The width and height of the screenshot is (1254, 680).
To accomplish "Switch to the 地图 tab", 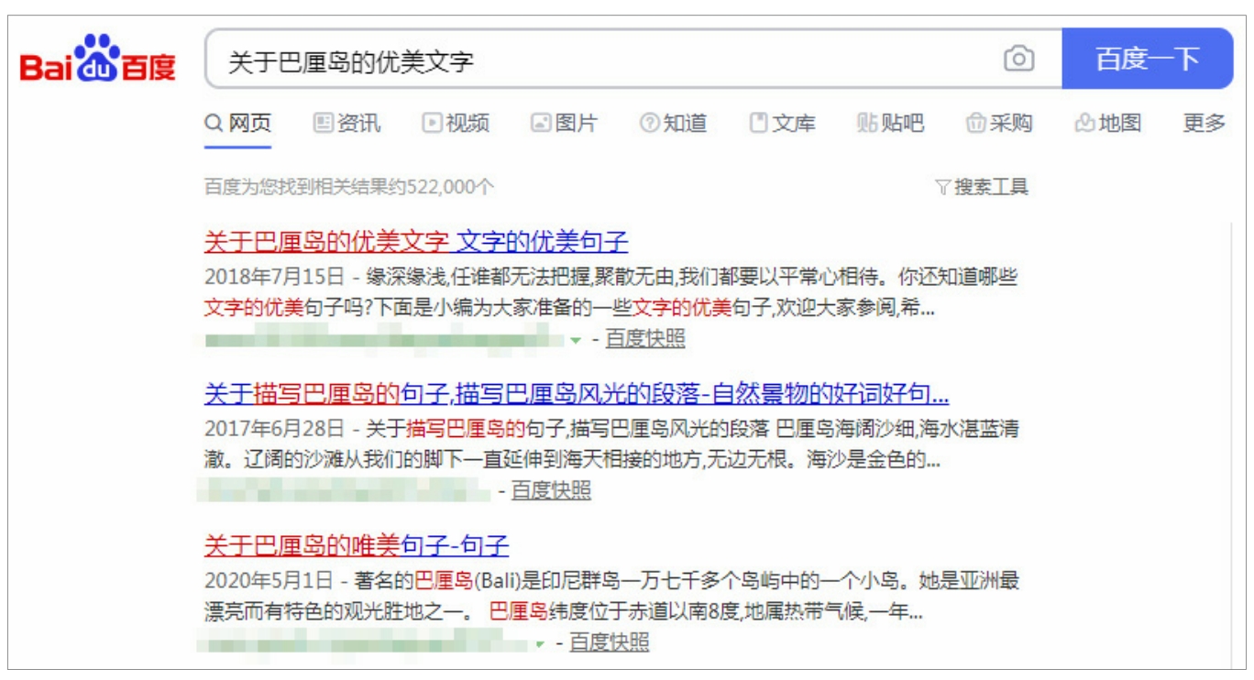I will (1108, 124).
